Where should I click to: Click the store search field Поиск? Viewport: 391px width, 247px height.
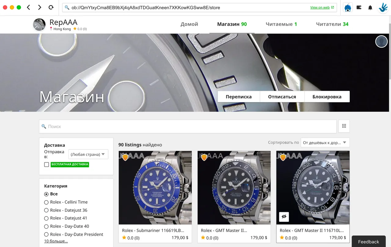[188, 126]
